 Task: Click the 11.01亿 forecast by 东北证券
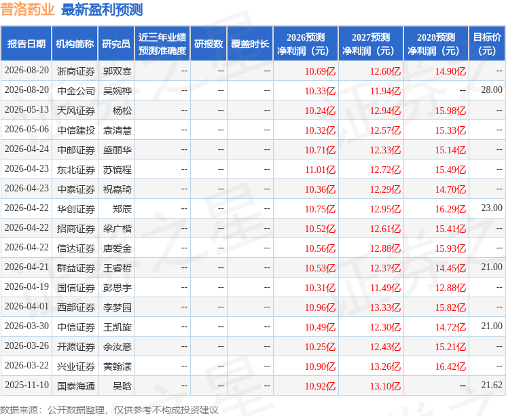coord(320,170)
